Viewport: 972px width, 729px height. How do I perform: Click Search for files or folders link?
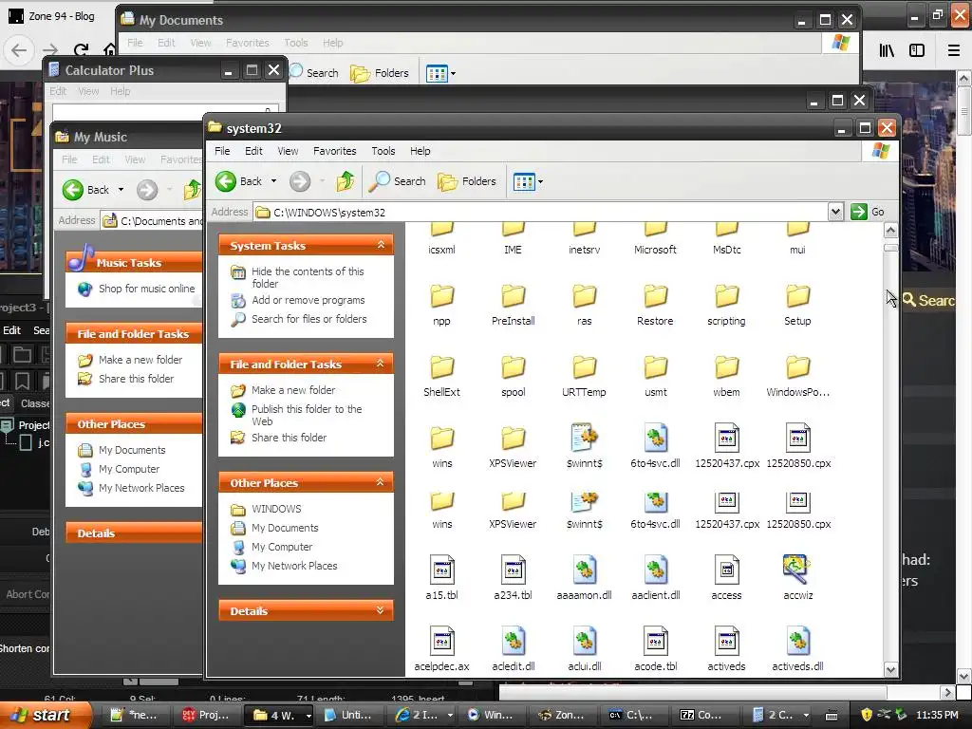(308, 319)
